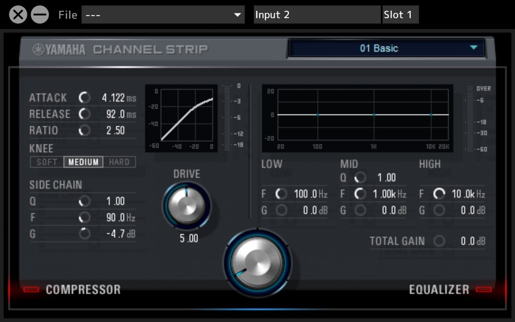Click the HIGH band G gain knob

(x=439, y=210)
